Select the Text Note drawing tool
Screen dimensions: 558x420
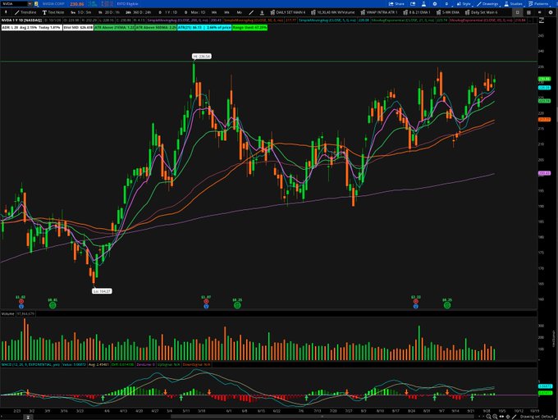pyautogui.click(x=53, y=12)
